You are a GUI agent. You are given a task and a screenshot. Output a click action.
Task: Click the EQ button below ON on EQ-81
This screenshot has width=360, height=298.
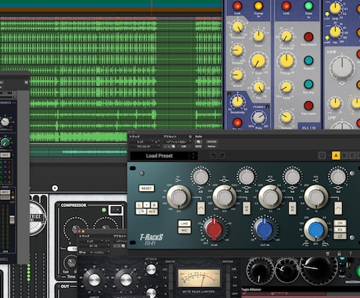pyautogui.click(x=340, y=230)
